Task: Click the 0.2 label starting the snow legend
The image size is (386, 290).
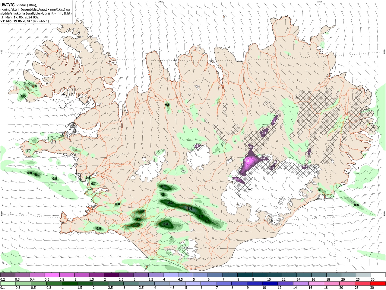Action: click(x=2, y=279)
